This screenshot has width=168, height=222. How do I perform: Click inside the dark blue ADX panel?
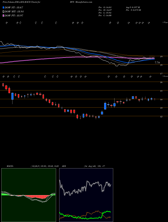coord(86,195)
